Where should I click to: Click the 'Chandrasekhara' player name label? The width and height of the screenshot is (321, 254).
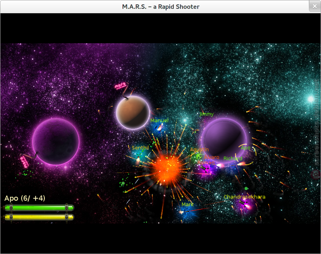coord(244,197)
